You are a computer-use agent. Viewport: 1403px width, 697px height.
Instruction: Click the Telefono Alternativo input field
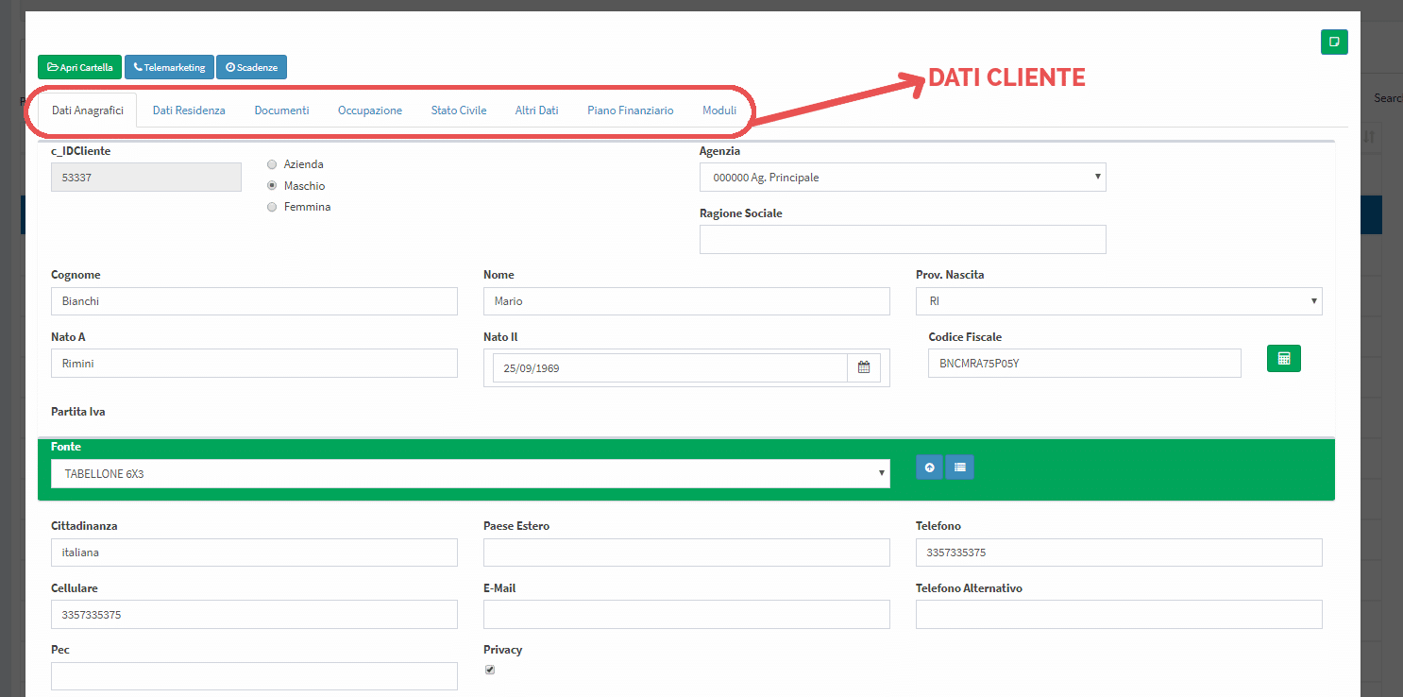(x=1119, y=615)
